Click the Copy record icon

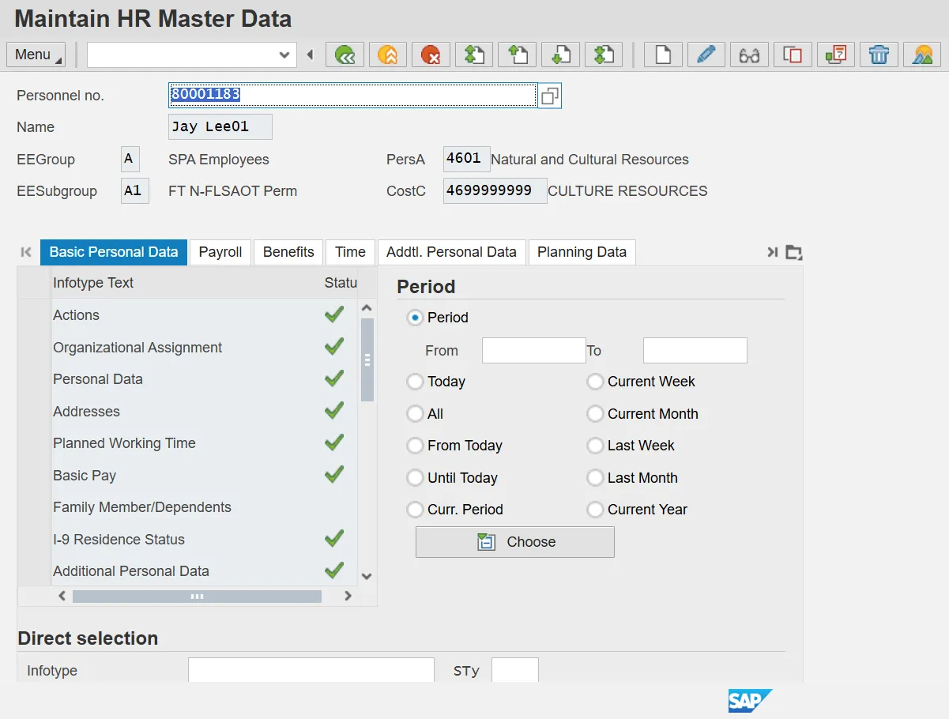(x=793, y=55)
